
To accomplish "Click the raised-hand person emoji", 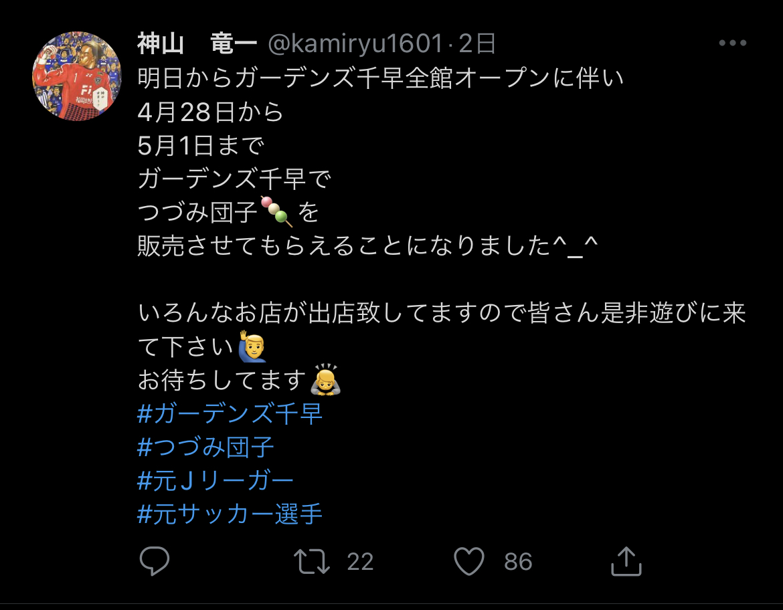I will pyautogui.click(x=253, y=346).
